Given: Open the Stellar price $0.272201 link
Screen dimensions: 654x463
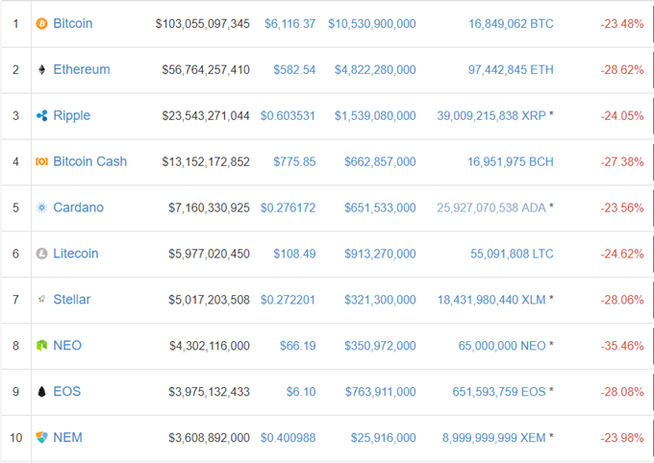Looking at the screenshot, I should (x=288, y=300).
